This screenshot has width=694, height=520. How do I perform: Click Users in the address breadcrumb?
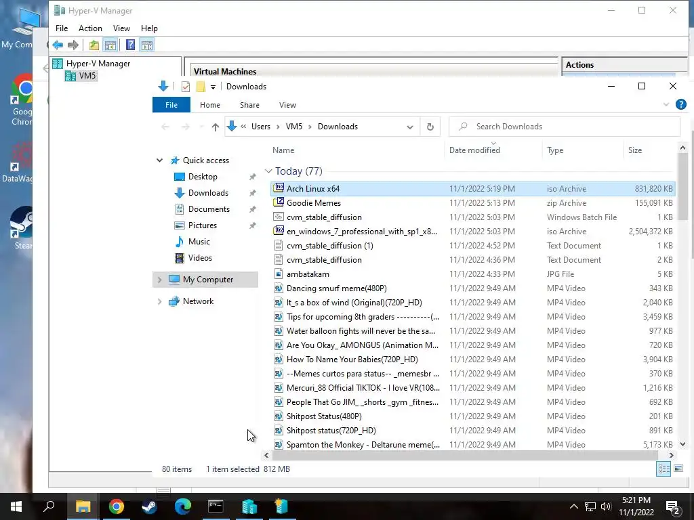tap(261, 127)
